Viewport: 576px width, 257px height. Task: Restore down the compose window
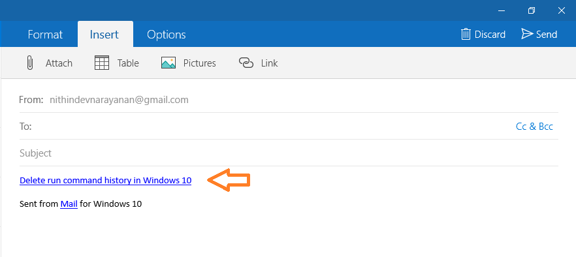[531, 10]
